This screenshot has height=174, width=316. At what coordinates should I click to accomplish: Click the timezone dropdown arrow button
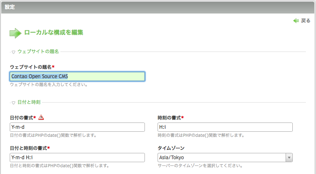[289, 158]
